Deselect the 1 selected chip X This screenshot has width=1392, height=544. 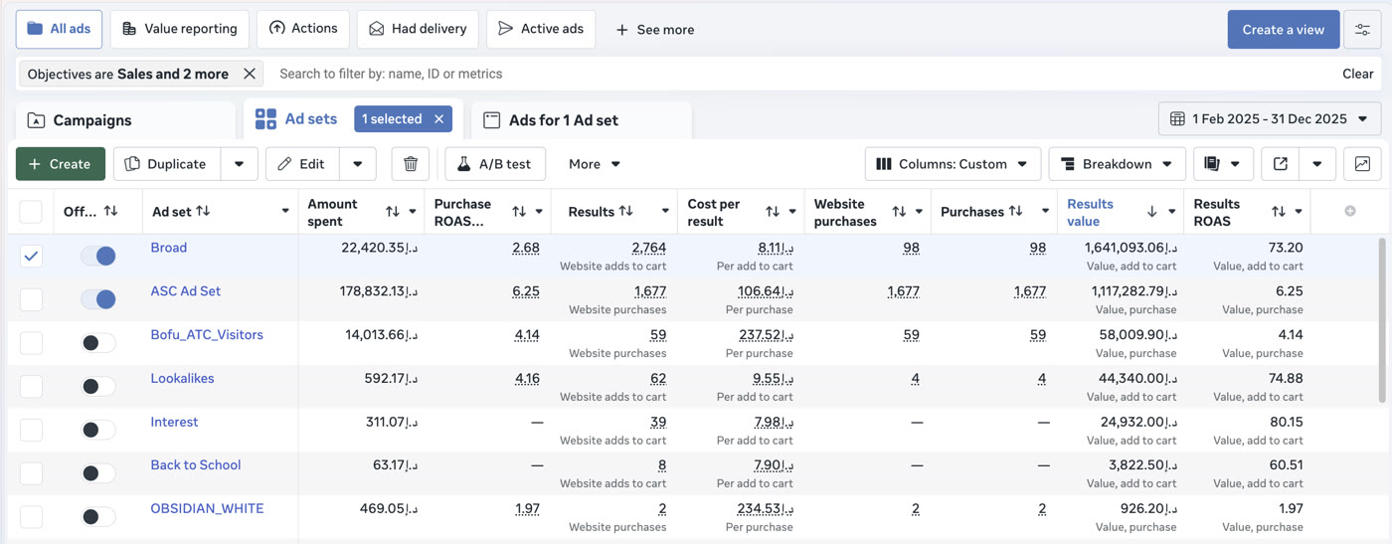click(438, 119)
